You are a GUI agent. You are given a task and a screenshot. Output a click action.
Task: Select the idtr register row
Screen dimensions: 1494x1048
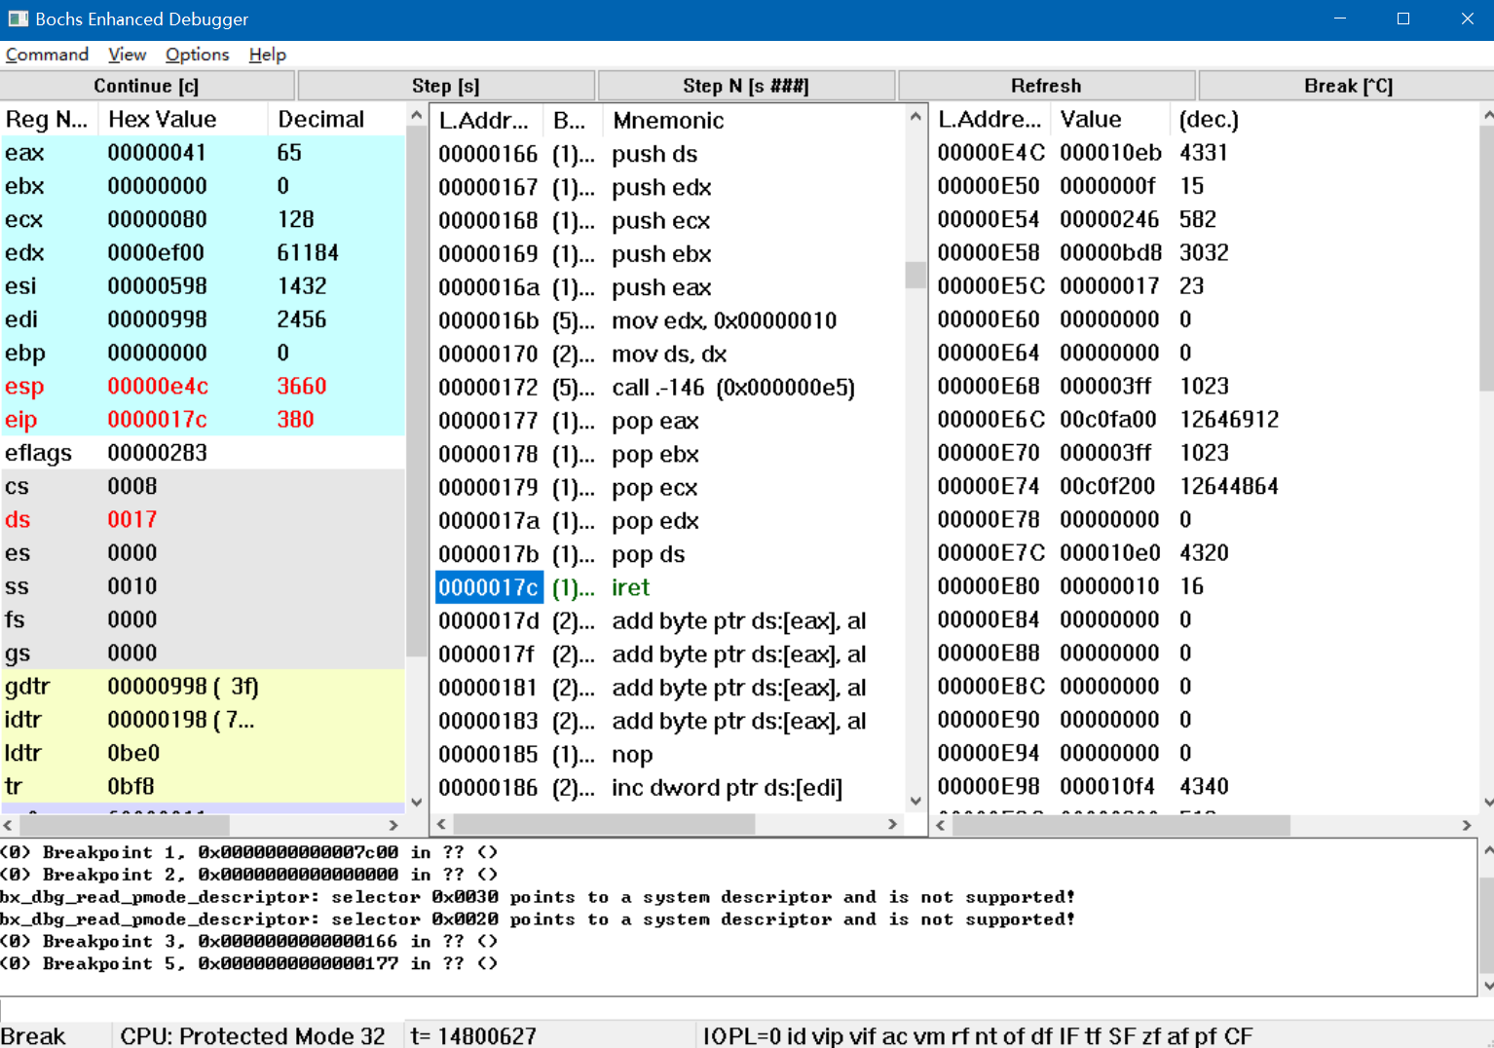(x=203, y=720)
